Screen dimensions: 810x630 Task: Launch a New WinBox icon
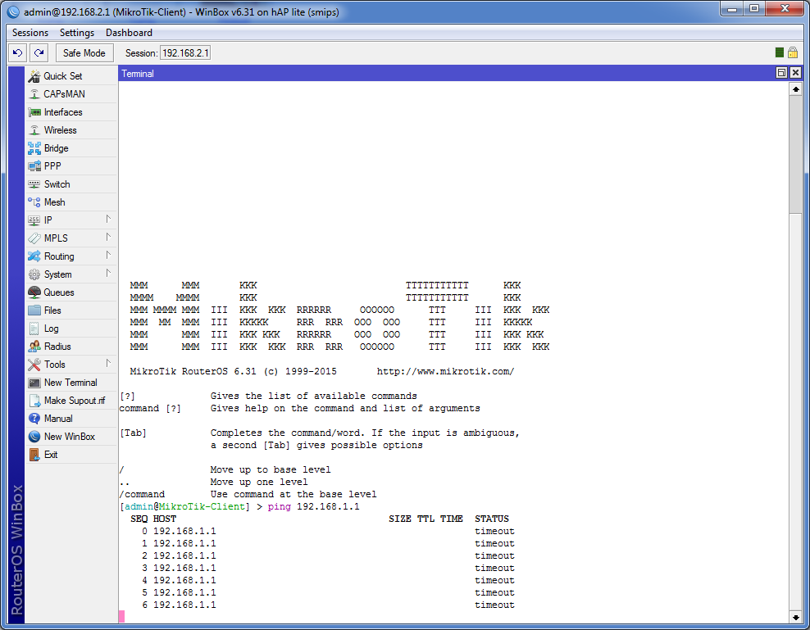click(34, 437)
